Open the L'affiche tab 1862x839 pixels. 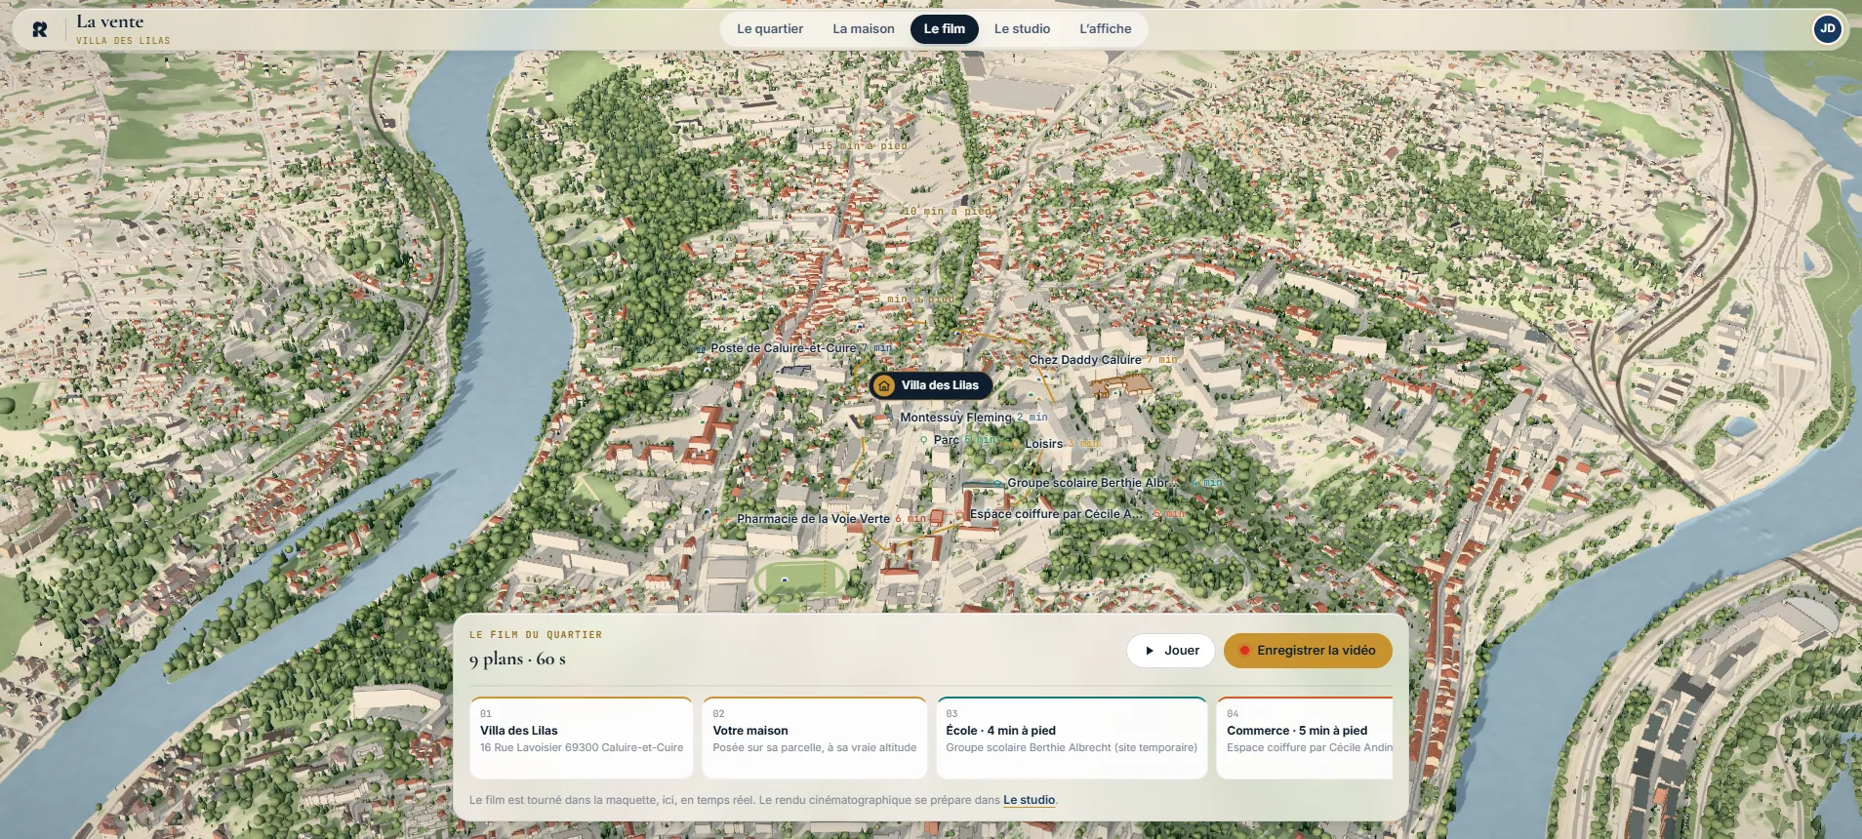pos(1106,29)
